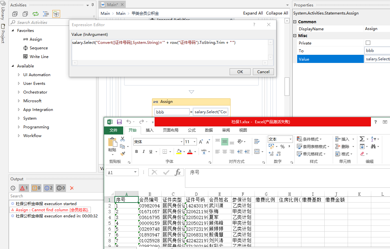Open Manage Packages box icon
Viewport: 390px width, 249px height.
56,14
